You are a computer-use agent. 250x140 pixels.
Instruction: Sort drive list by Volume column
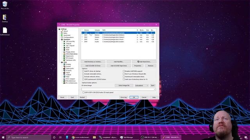97,30
